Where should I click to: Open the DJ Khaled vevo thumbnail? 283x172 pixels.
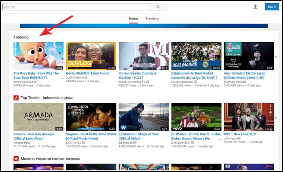tap(196, 117)
